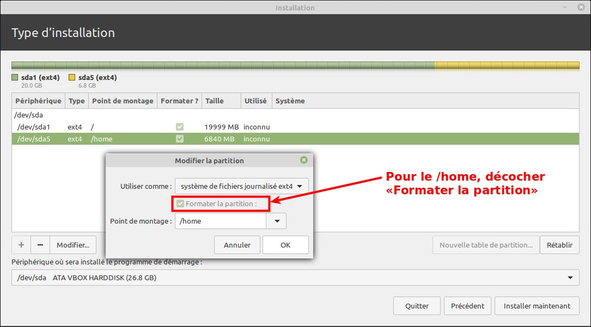
Task: Toggle the Formater la partition checkbox
Action: tap(180, 203)
